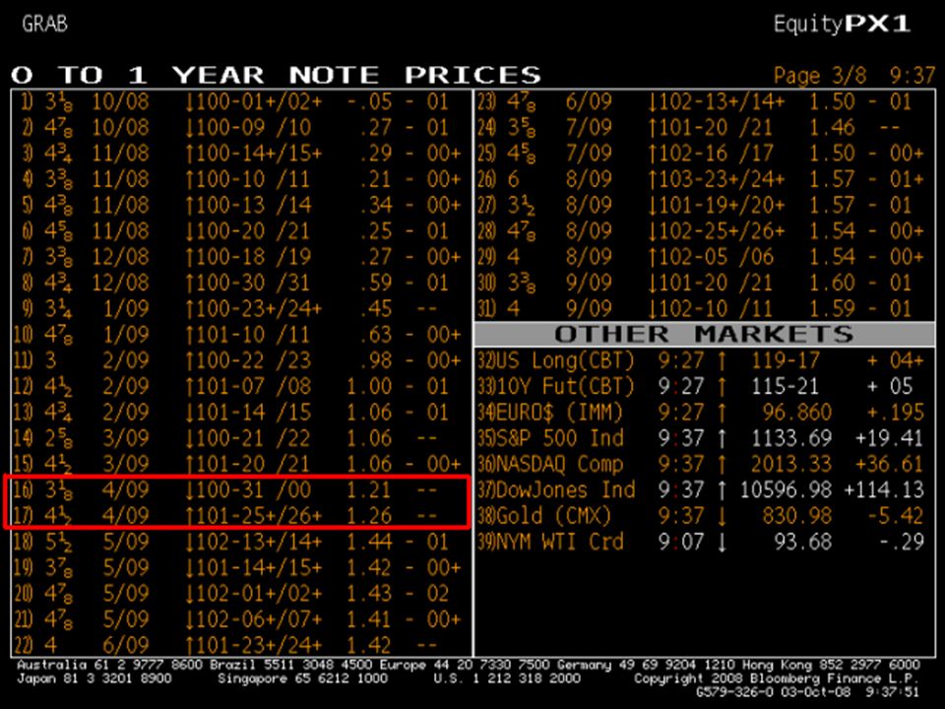Viewport: 945px width, 709px height.
Task: Click row 12) 4 1/2 2/09 note
Action: tap(241, 386)
